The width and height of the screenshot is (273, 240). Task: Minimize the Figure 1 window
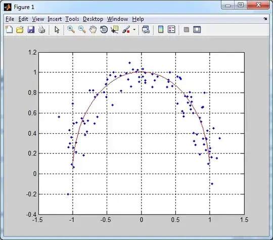227,6
